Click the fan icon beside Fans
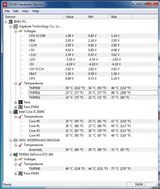Image resolution: width=160 pixels, height=189 pixels. point(21,102)
